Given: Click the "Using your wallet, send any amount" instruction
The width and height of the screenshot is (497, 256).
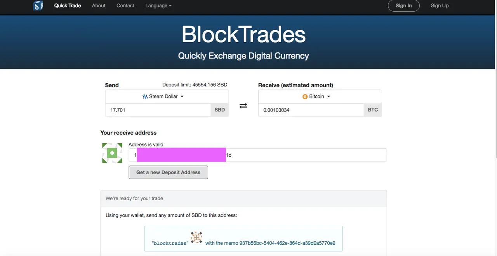Looking at the screenshot, I should click(x=171, y=215).
